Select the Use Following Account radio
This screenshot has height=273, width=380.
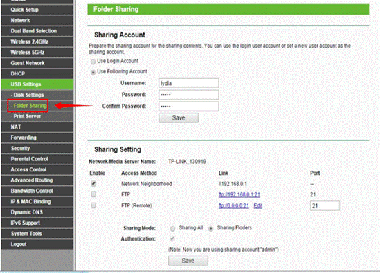pyautogui.click(x=93, y=73)
